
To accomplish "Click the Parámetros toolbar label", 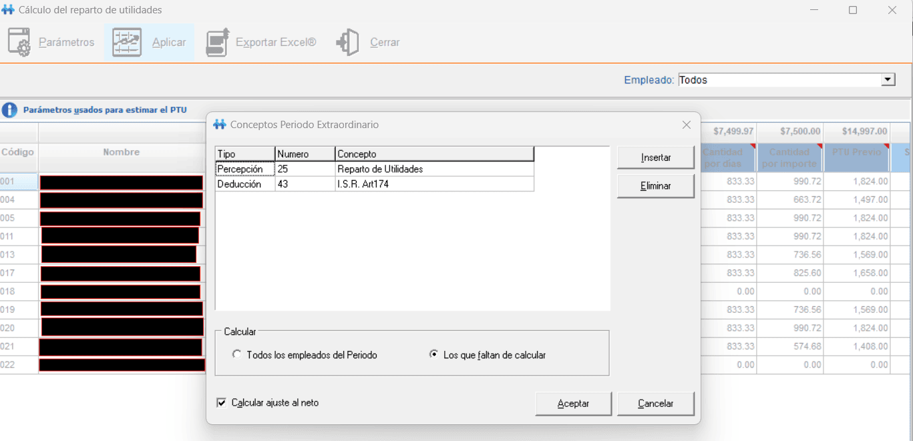I will tap(67, 42).
